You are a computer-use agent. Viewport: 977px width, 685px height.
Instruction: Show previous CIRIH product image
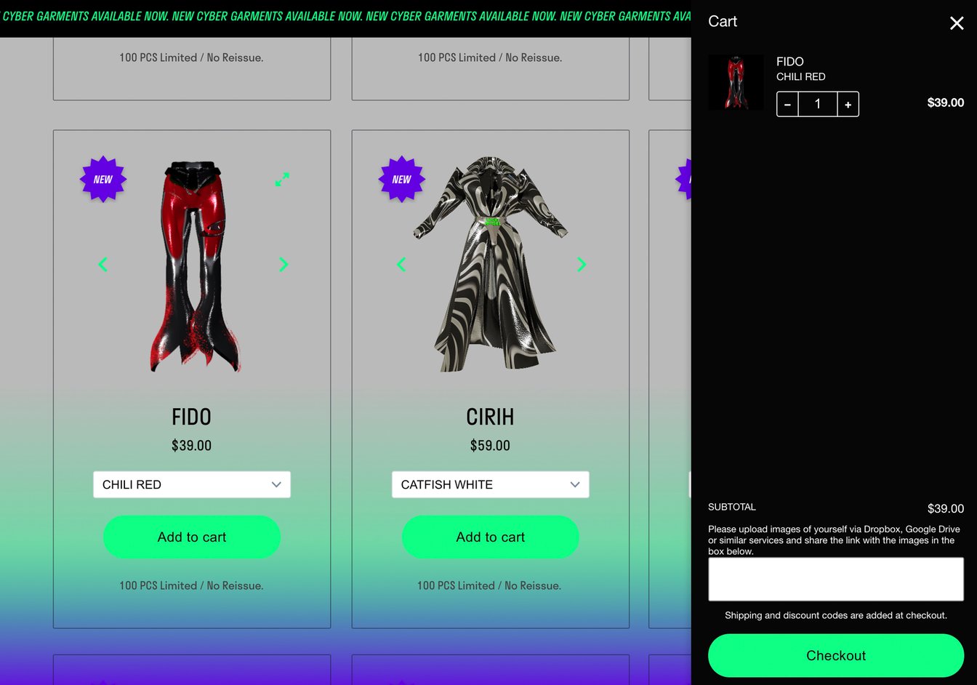point(401,265)
